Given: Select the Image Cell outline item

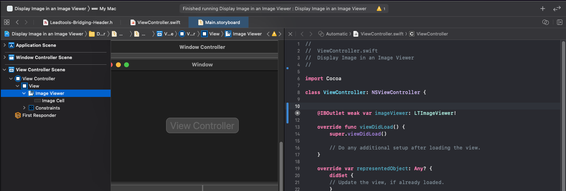Looking at the screenshot, I should pos(53,101).
